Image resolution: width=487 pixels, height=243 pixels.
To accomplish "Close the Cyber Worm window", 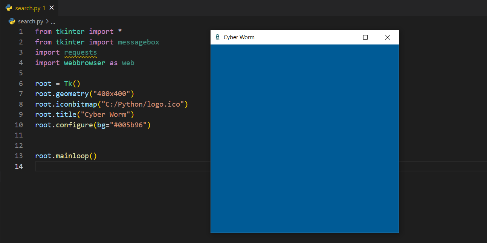I will (387, 37).
